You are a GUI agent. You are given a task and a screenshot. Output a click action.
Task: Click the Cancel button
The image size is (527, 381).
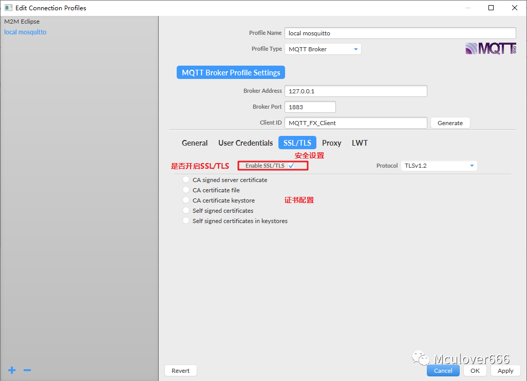(x=443, y=371)
